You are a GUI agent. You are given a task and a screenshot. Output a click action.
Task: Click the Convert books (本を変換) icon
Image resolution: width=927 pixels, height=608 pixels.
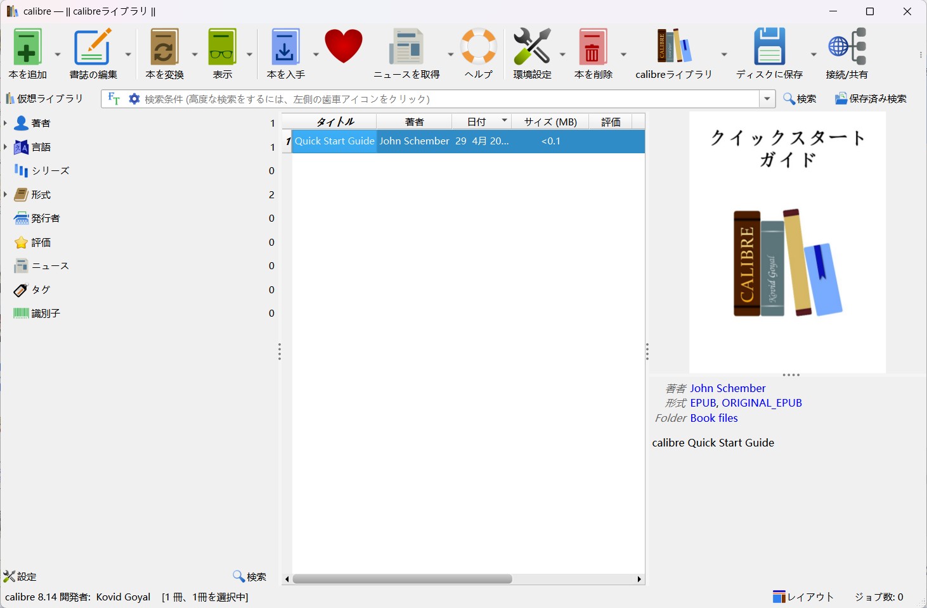coord(164,48)
